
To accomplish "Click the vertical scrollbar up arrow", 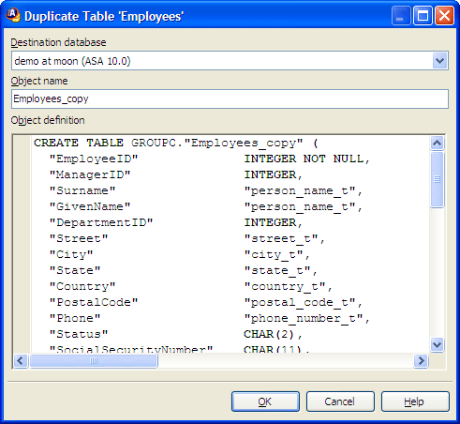I will pyautogui.click(x=437, y=144).
